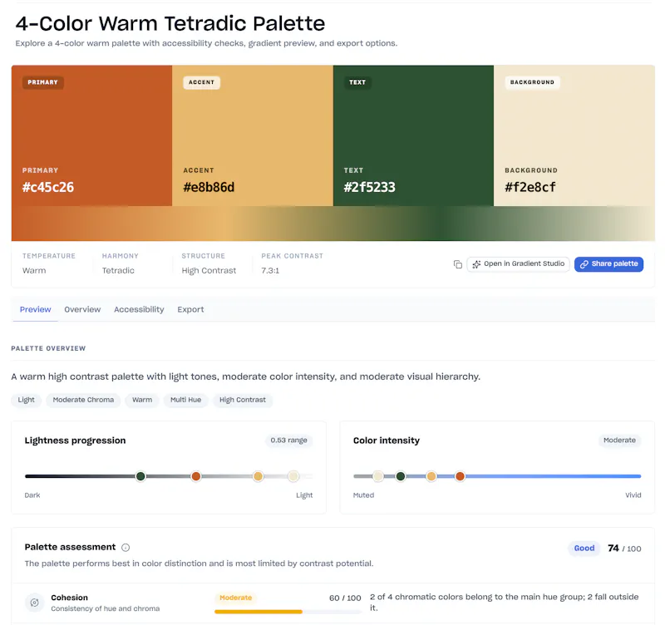665x625 pixels.
Task: Click the Lightness progression heading
Action: [75, 440]
